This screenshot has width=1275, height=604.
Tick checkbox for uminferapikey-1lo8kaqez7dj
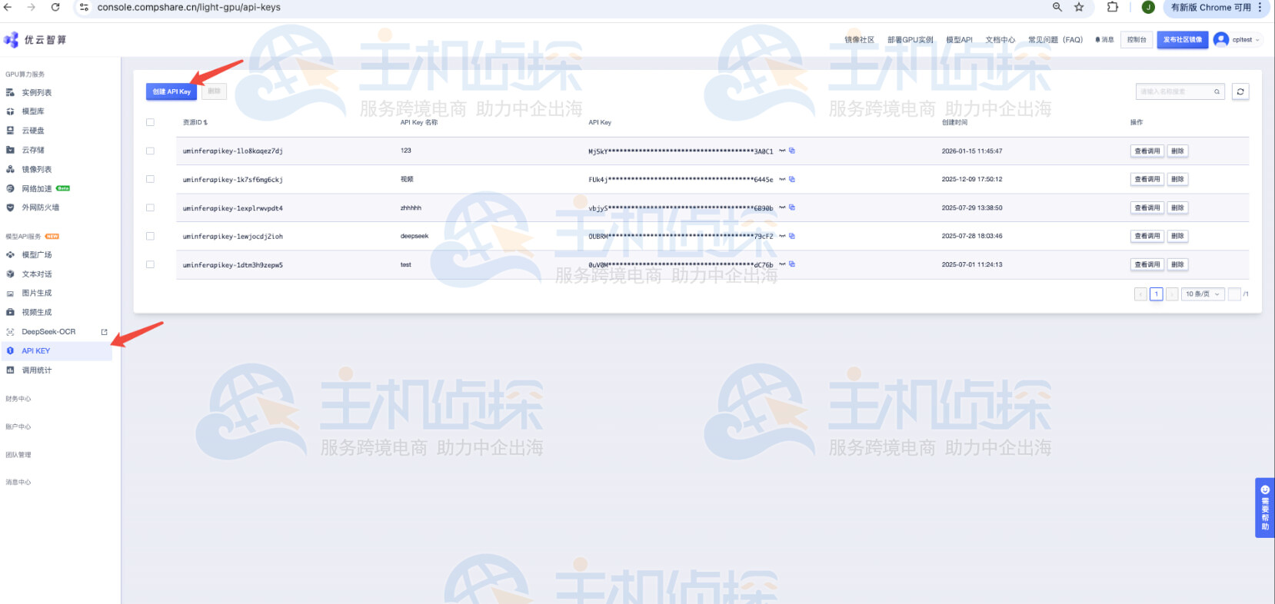(x=150, y=151)
